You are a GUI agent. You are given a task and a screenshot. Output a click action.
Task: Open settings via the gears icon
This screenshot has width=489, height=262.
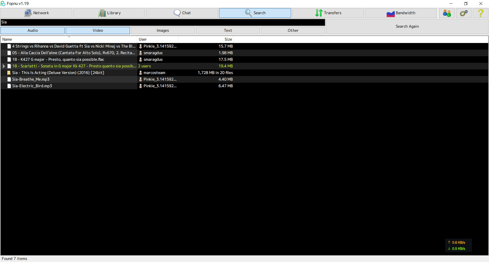click(x=464, y=13)
